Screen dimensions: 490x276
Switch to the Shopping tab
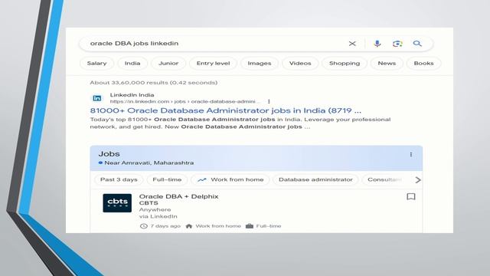345,63
